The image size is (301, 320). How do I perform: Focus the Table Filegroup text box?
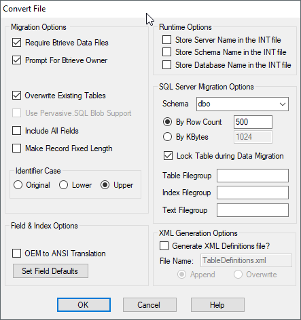pos(253,176)
